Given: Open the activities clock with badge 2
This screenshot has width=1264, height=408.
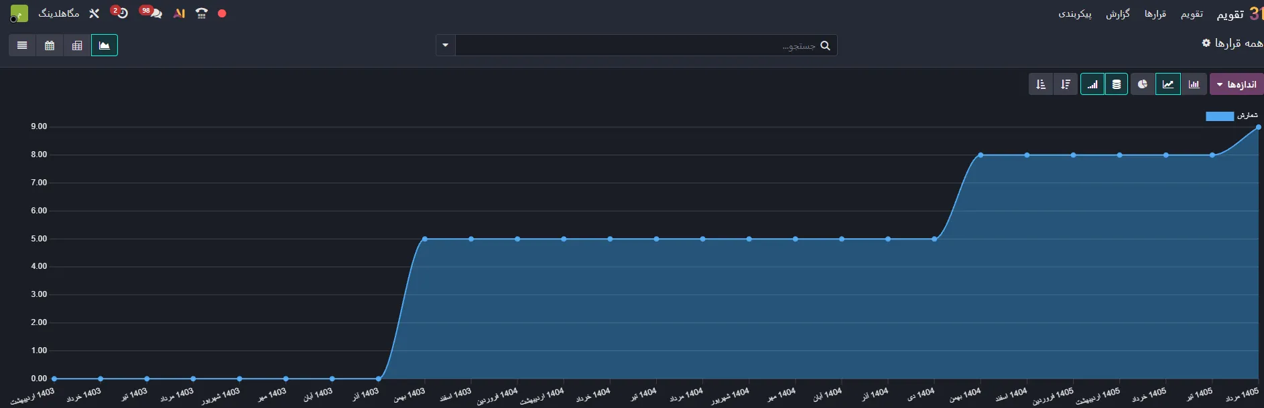Looking at the screenshot, I should click(119, 13).
